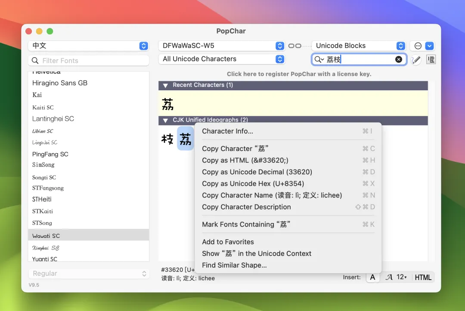The width and height of the screenshot is (465, 311).
Task: Click the 读音: lì; 定义: lichee status text
Action: tap(188, 278)
